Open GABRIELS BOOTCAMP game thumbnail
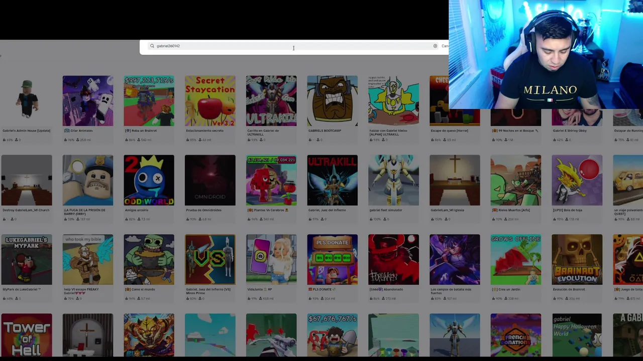This screenshot has width=643, height=361. pyautogui.click(x=333, y=101)
